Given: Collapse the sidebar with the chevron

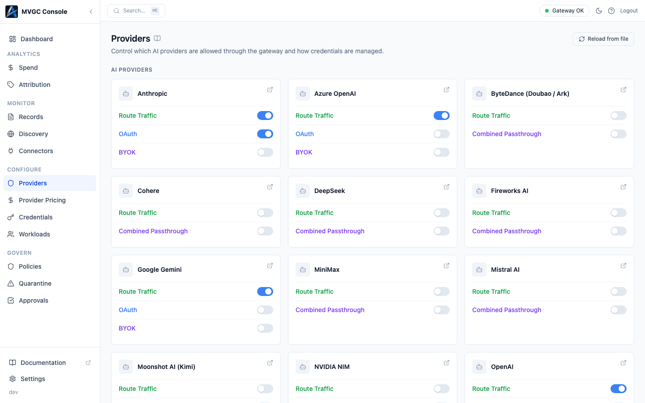Looking at the screenshot, I should [x=91, y=12].
